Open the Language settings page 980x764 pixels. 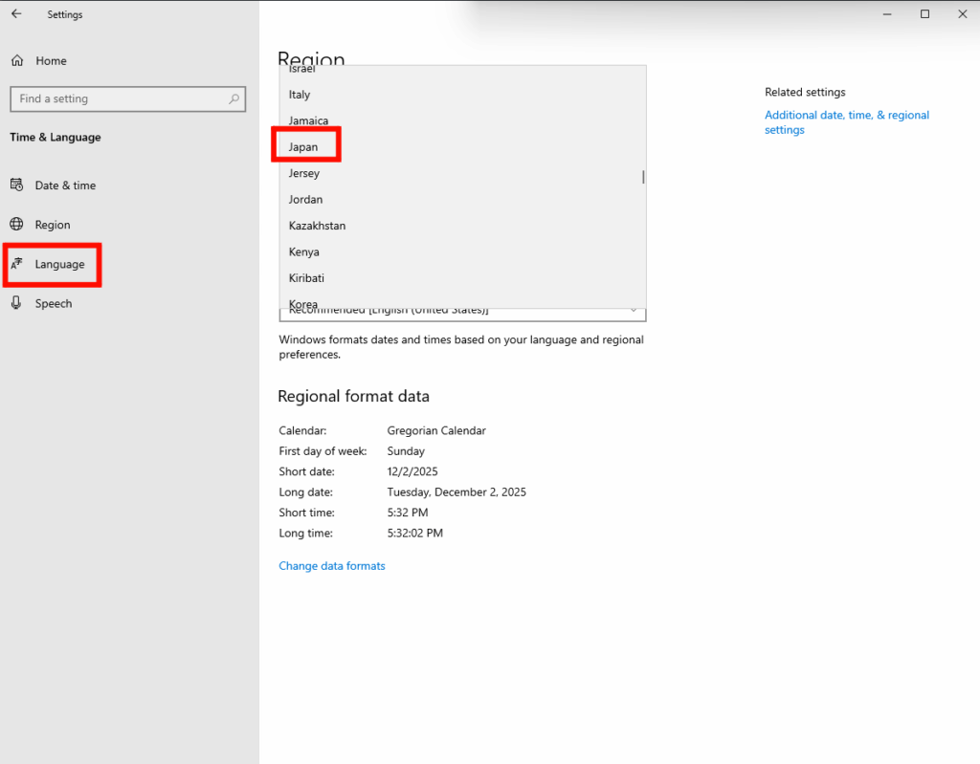[x=59, y=265]
